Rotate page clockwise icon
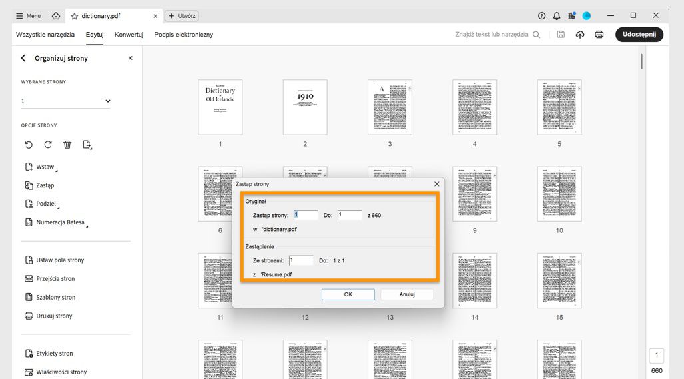Screen dimensions: 684x379 pyautogui.click(x=48, y=145)
